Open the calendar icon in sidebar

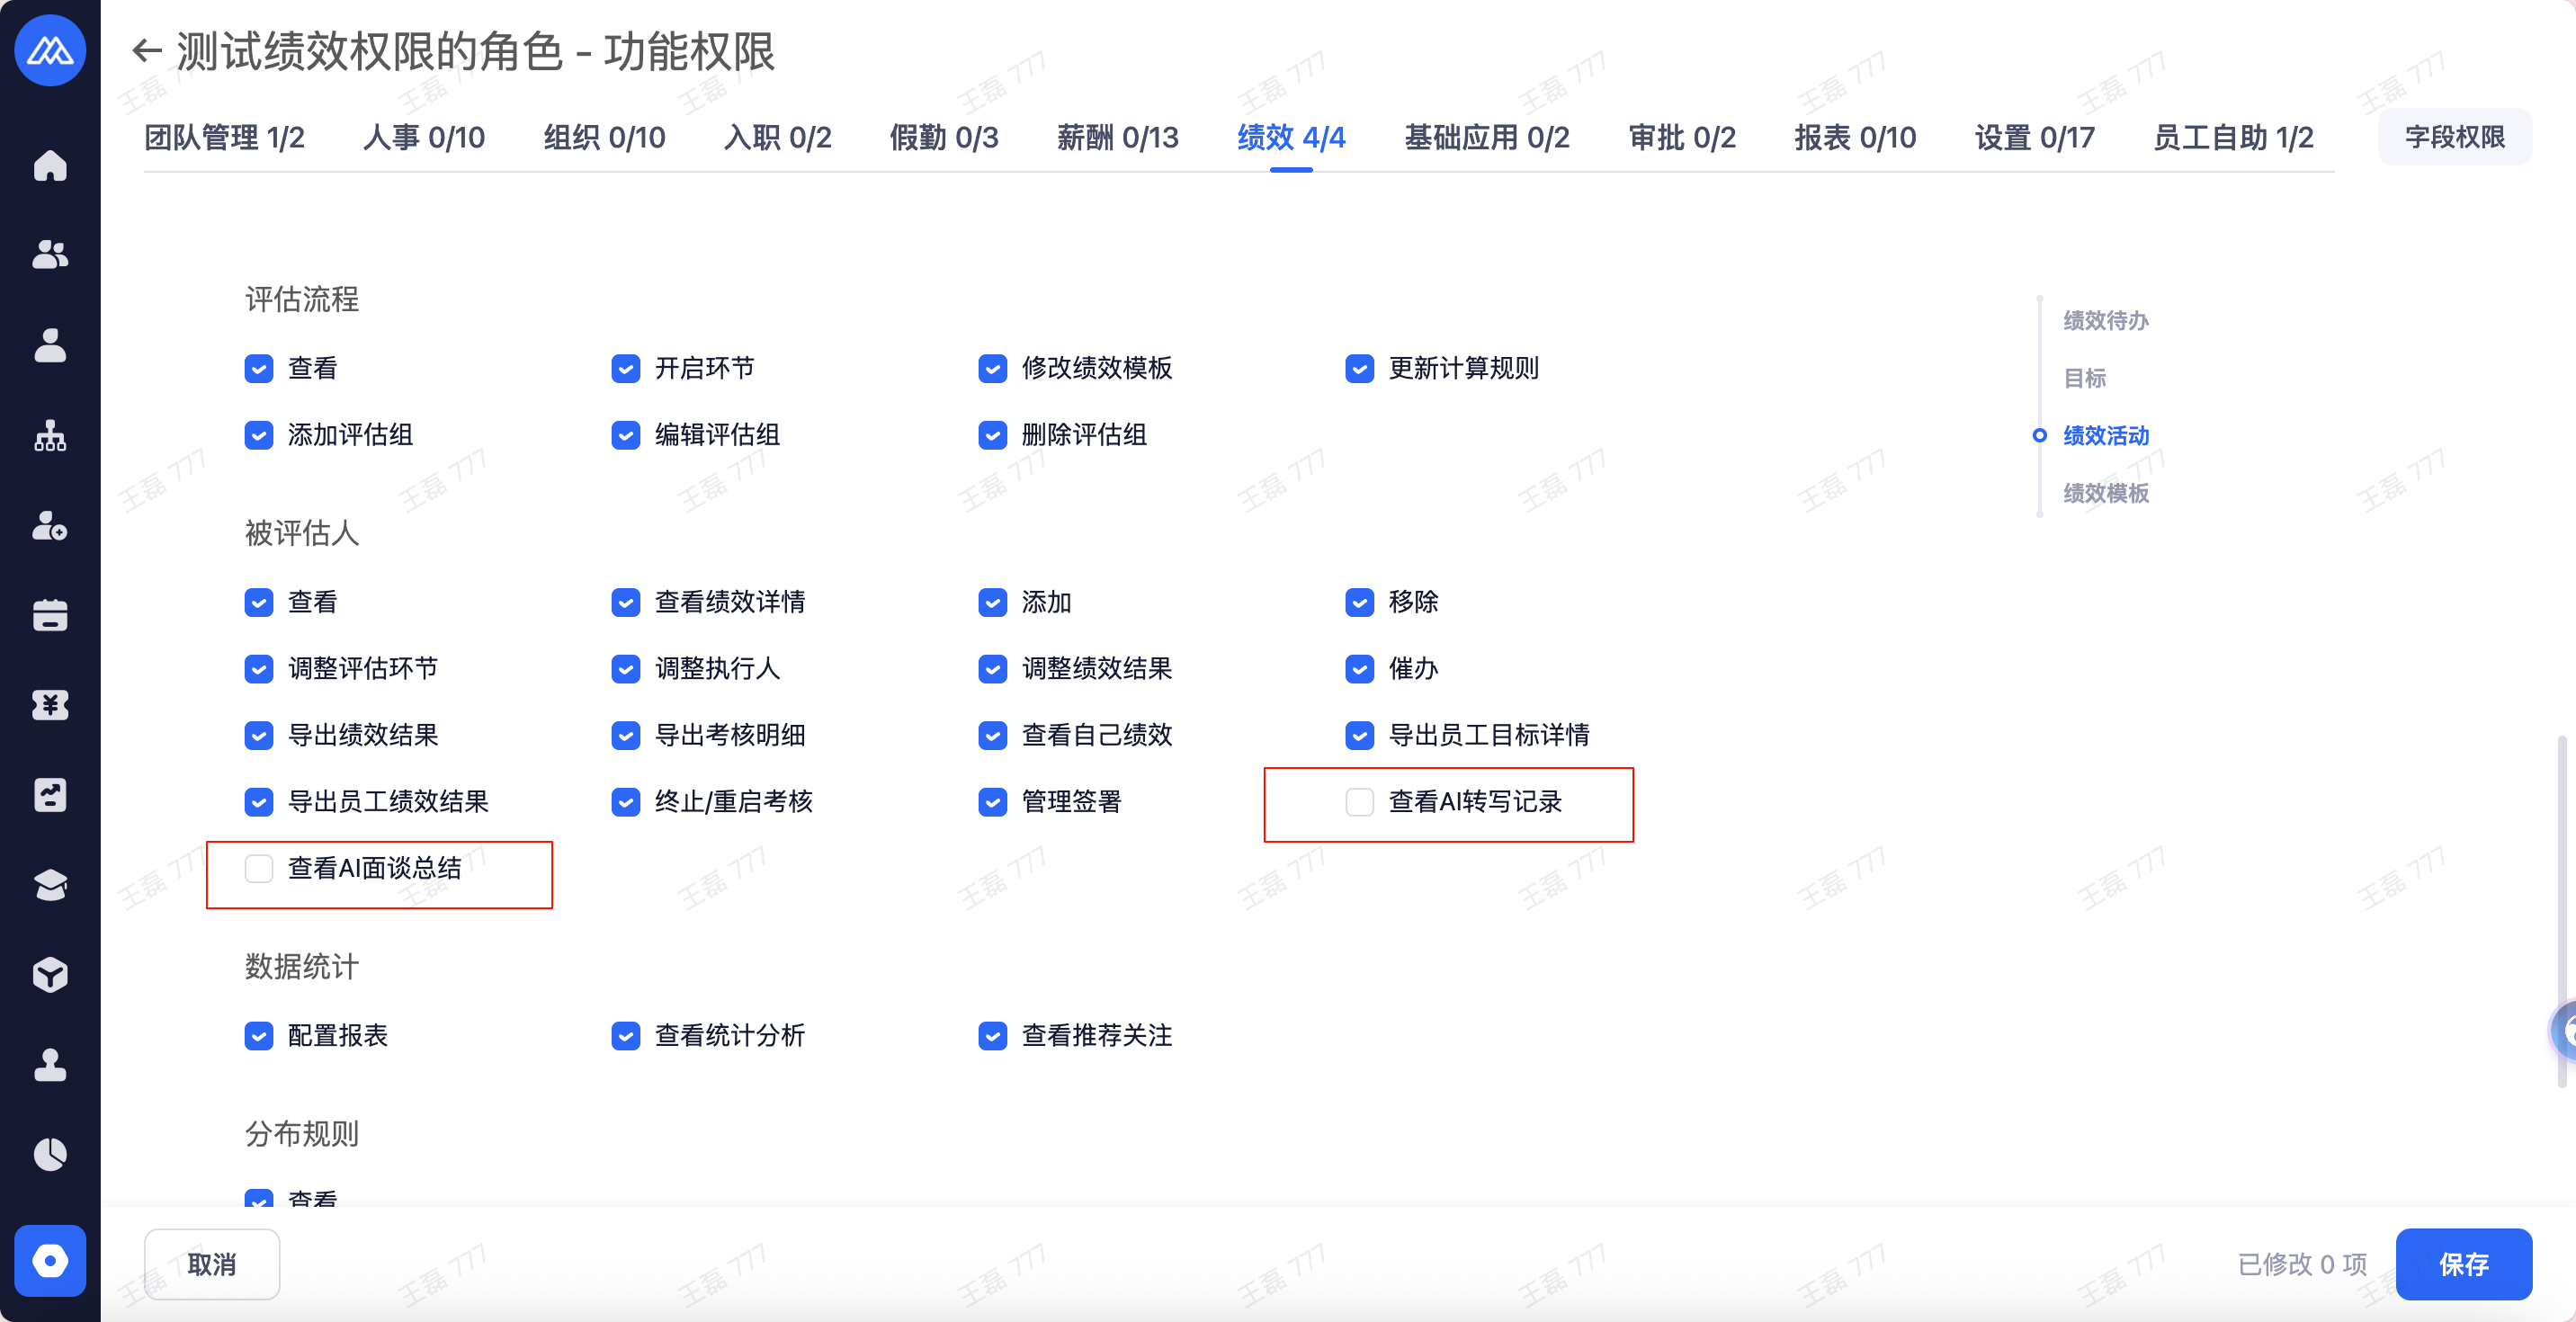[x=50, y=615]
